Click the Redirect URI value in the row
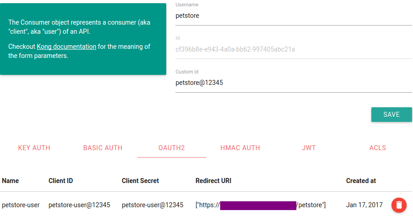413x220 pixels. tap(260, 205)
